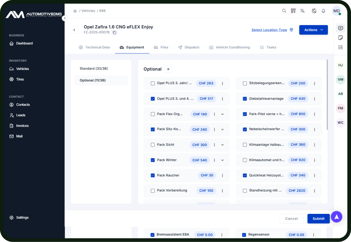The image size is (351, 242).
Task: Toggle dark mode moon icon
Action: tap(314, 11)
